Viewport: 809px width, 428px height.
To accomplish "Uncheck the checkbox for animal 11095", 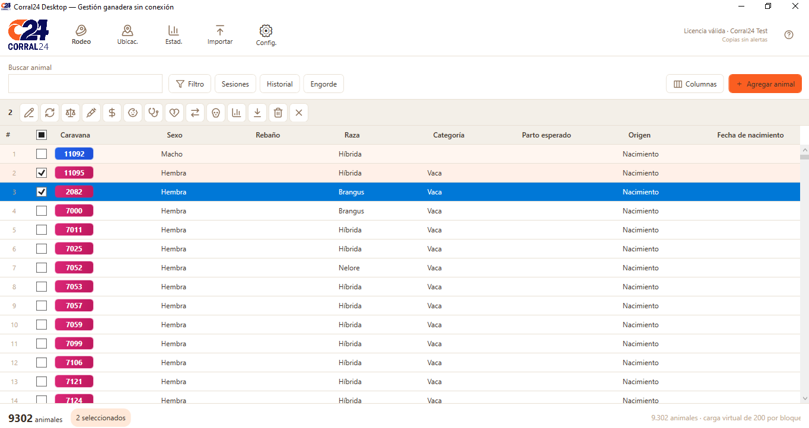I will click(x=42, y=173).
